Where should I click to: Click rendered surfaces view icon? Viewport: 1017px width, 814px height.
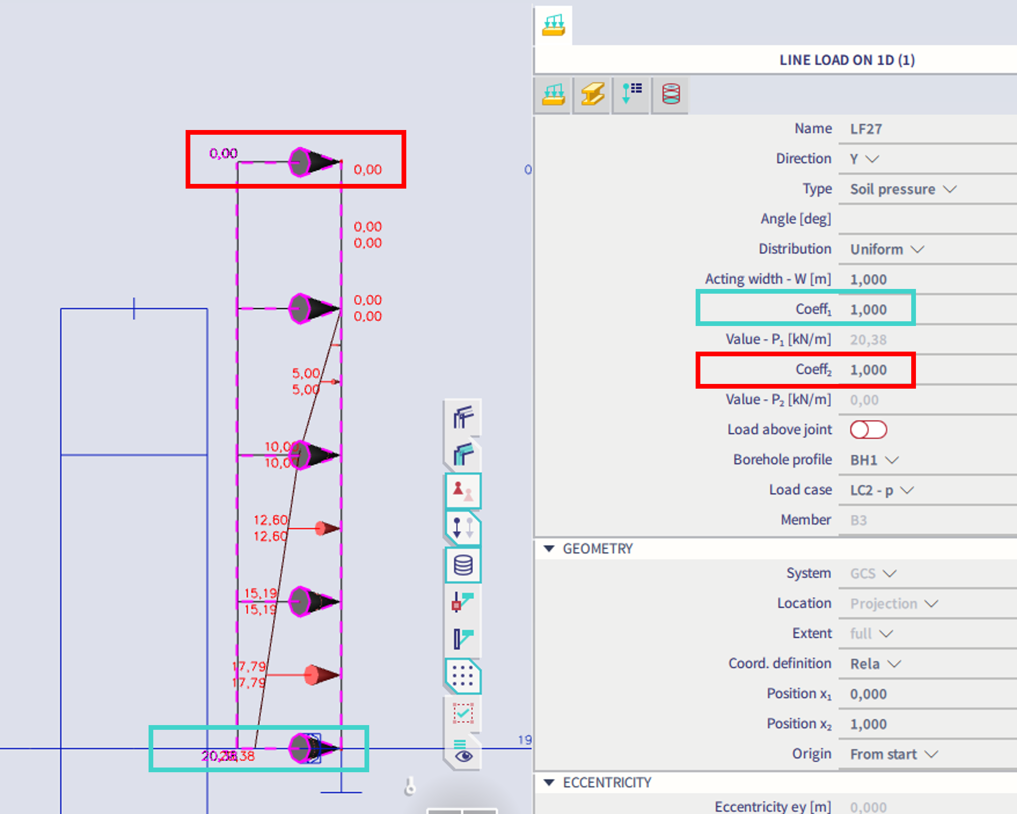click(x=463, y=454)
